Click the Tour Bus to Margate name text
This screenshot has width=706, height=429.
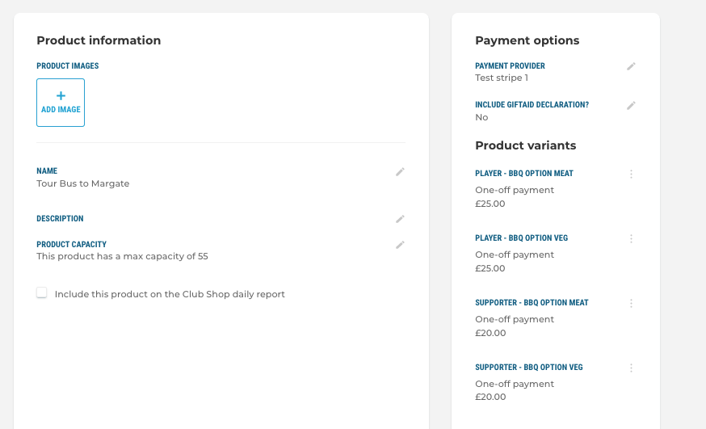point(83,183)
